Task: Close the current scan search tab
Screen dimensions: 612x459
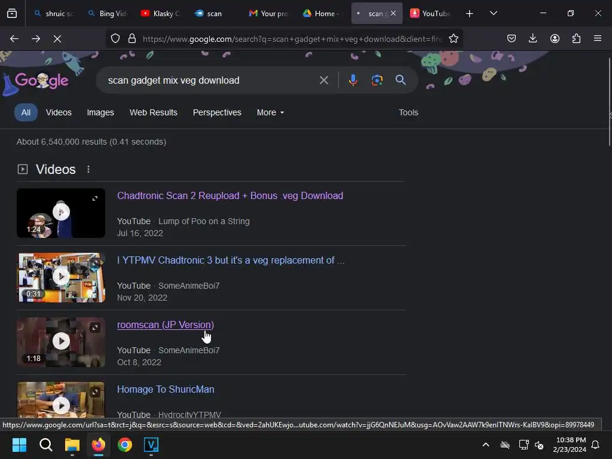Action: point(393,13)
